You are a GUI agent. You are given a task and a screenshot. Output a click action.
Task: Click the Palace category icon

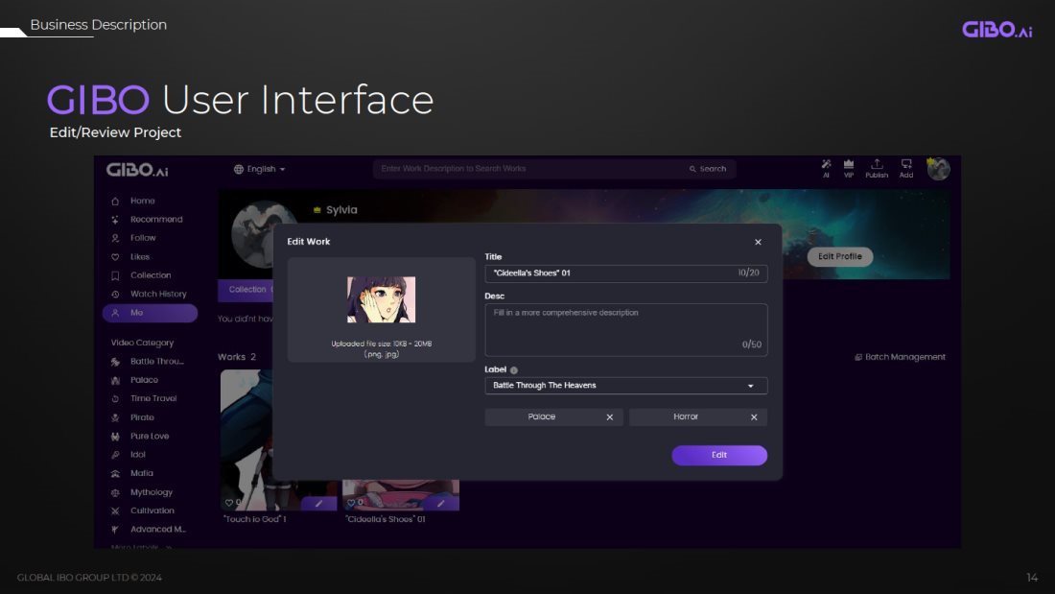(115, 381)
